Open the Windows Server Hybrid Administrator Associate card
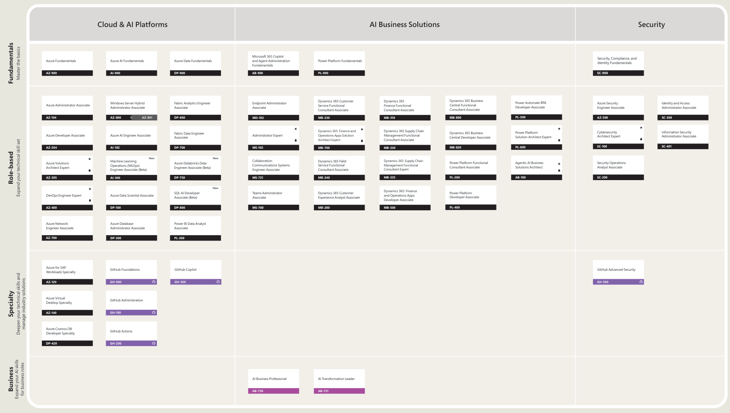This screenshot has width=730, height=413. [131, 108]
